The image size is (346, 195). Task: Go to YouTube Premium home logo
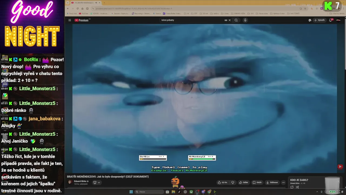click(82, 20)
